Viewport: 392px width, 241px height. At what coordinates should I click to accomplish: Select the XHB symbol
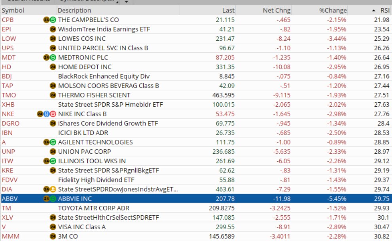8,105
